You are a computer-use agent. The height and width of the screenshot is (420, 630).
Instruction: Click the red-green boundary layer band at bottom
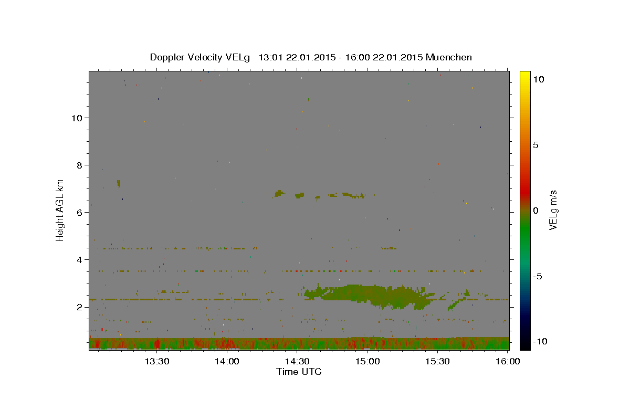(299, 343)
